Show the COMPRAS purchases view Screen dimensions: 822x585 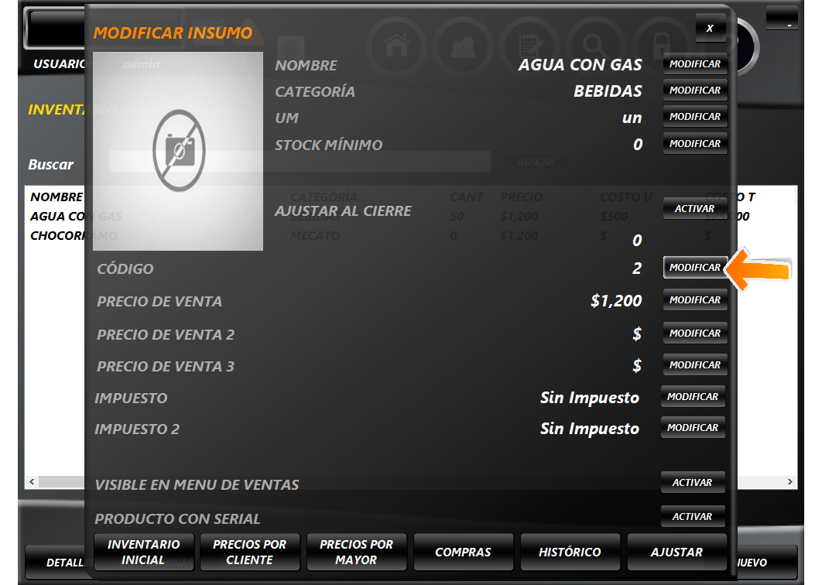[x=463, y=552]
